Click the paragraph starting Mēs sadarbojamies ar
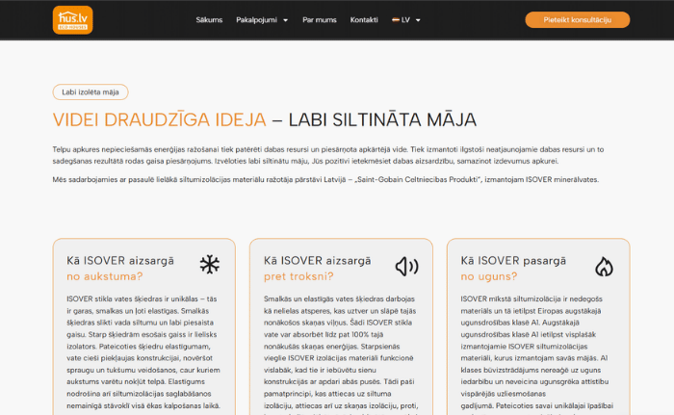The width and height of the screenshot is (674, 415). pyautogui.click(x=325, y=180)
